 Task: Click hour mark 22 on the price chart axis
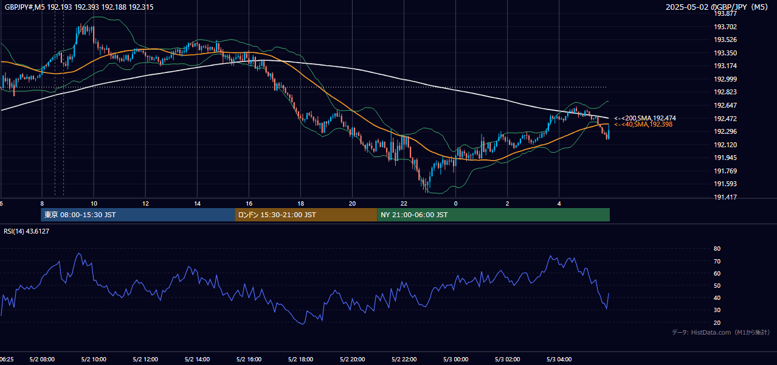tap(404, 203)
